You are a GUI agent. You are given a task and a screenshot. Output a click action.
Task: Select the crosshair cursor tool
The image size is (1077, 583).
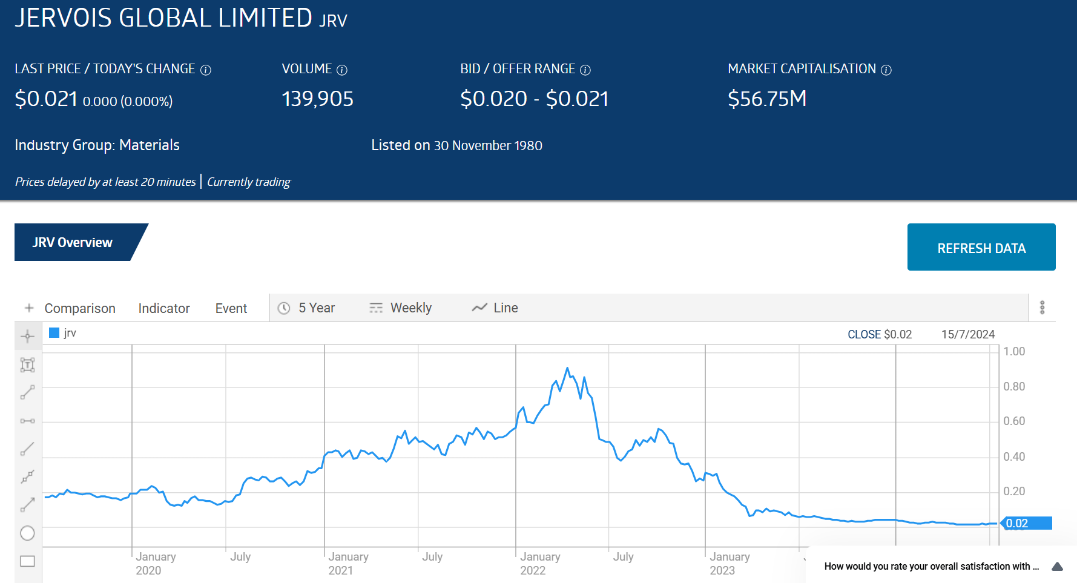27,336
